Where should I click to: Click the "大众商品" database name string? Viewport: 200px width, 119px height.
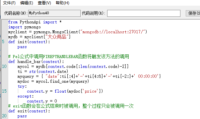57,37
